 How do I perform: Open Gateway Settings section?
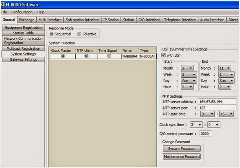click(x=23, y=60)
